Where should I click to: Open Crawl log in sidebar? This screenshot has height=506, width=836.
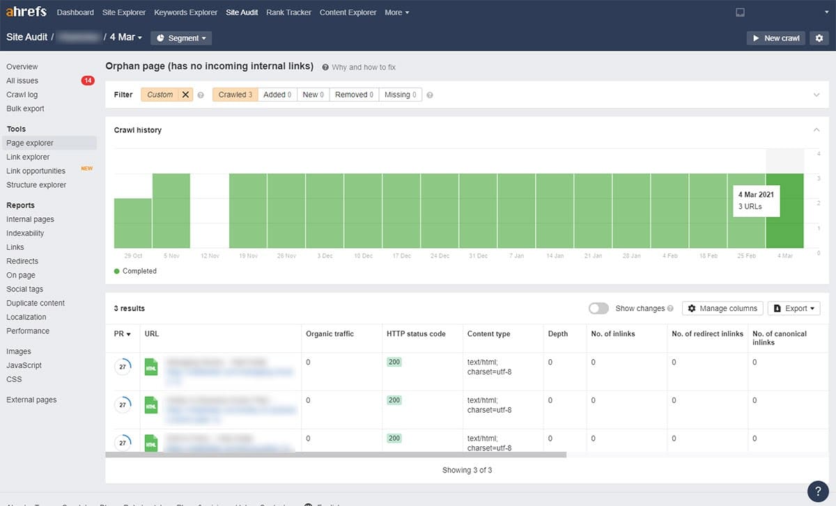pyautogui.click(x=22, y=95)
